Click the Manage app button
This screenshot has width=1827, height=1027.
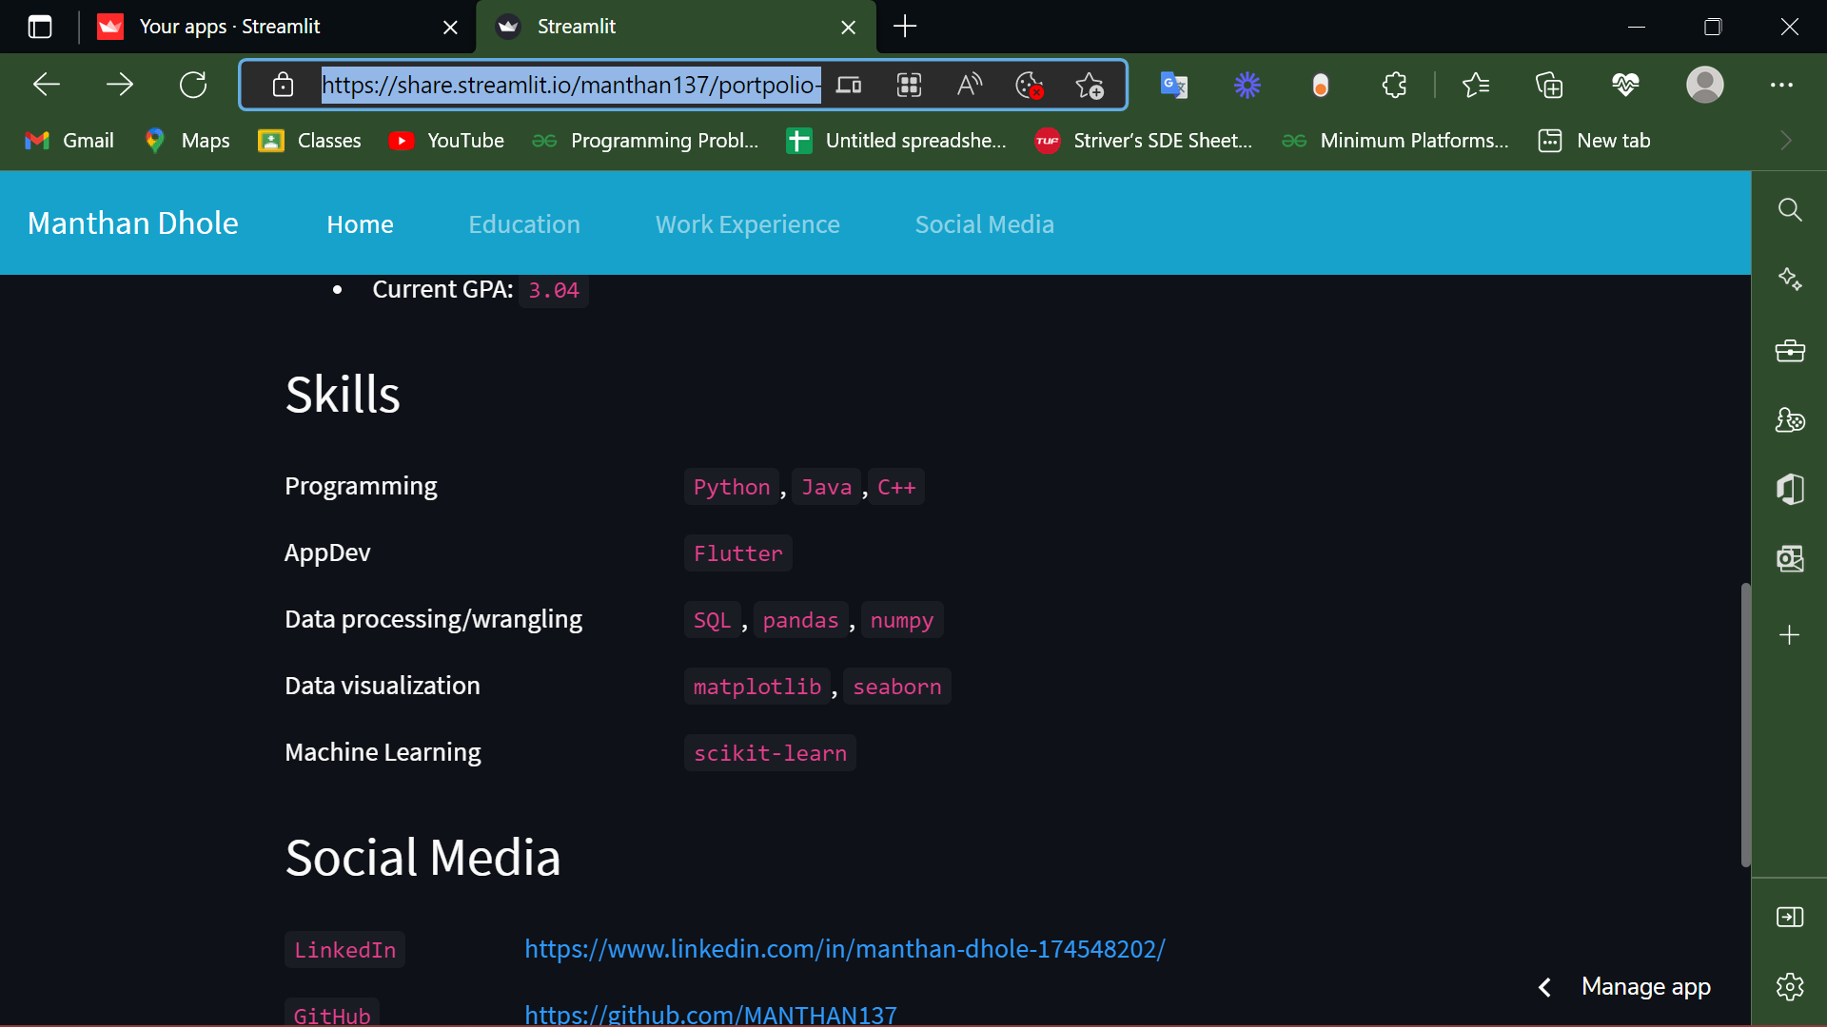(1646, 987)
